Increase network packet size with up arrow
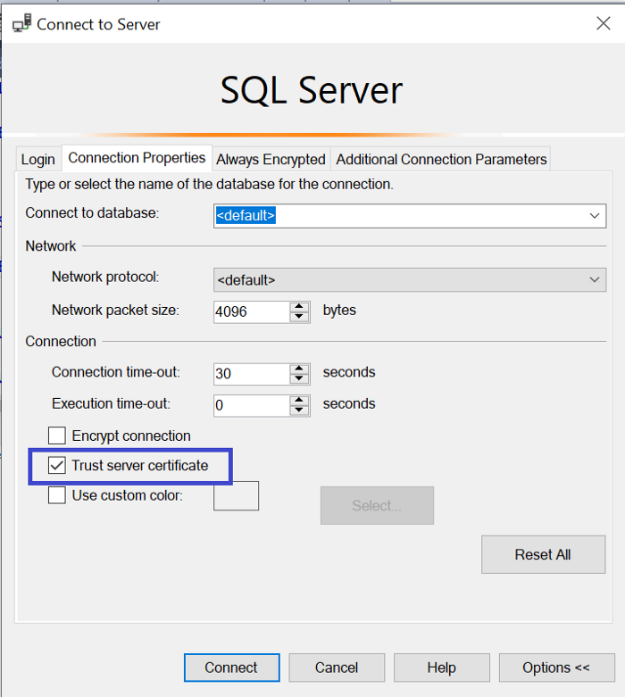Image resolution: width=625 pixels, height=697 pixels. pos(299,307)
